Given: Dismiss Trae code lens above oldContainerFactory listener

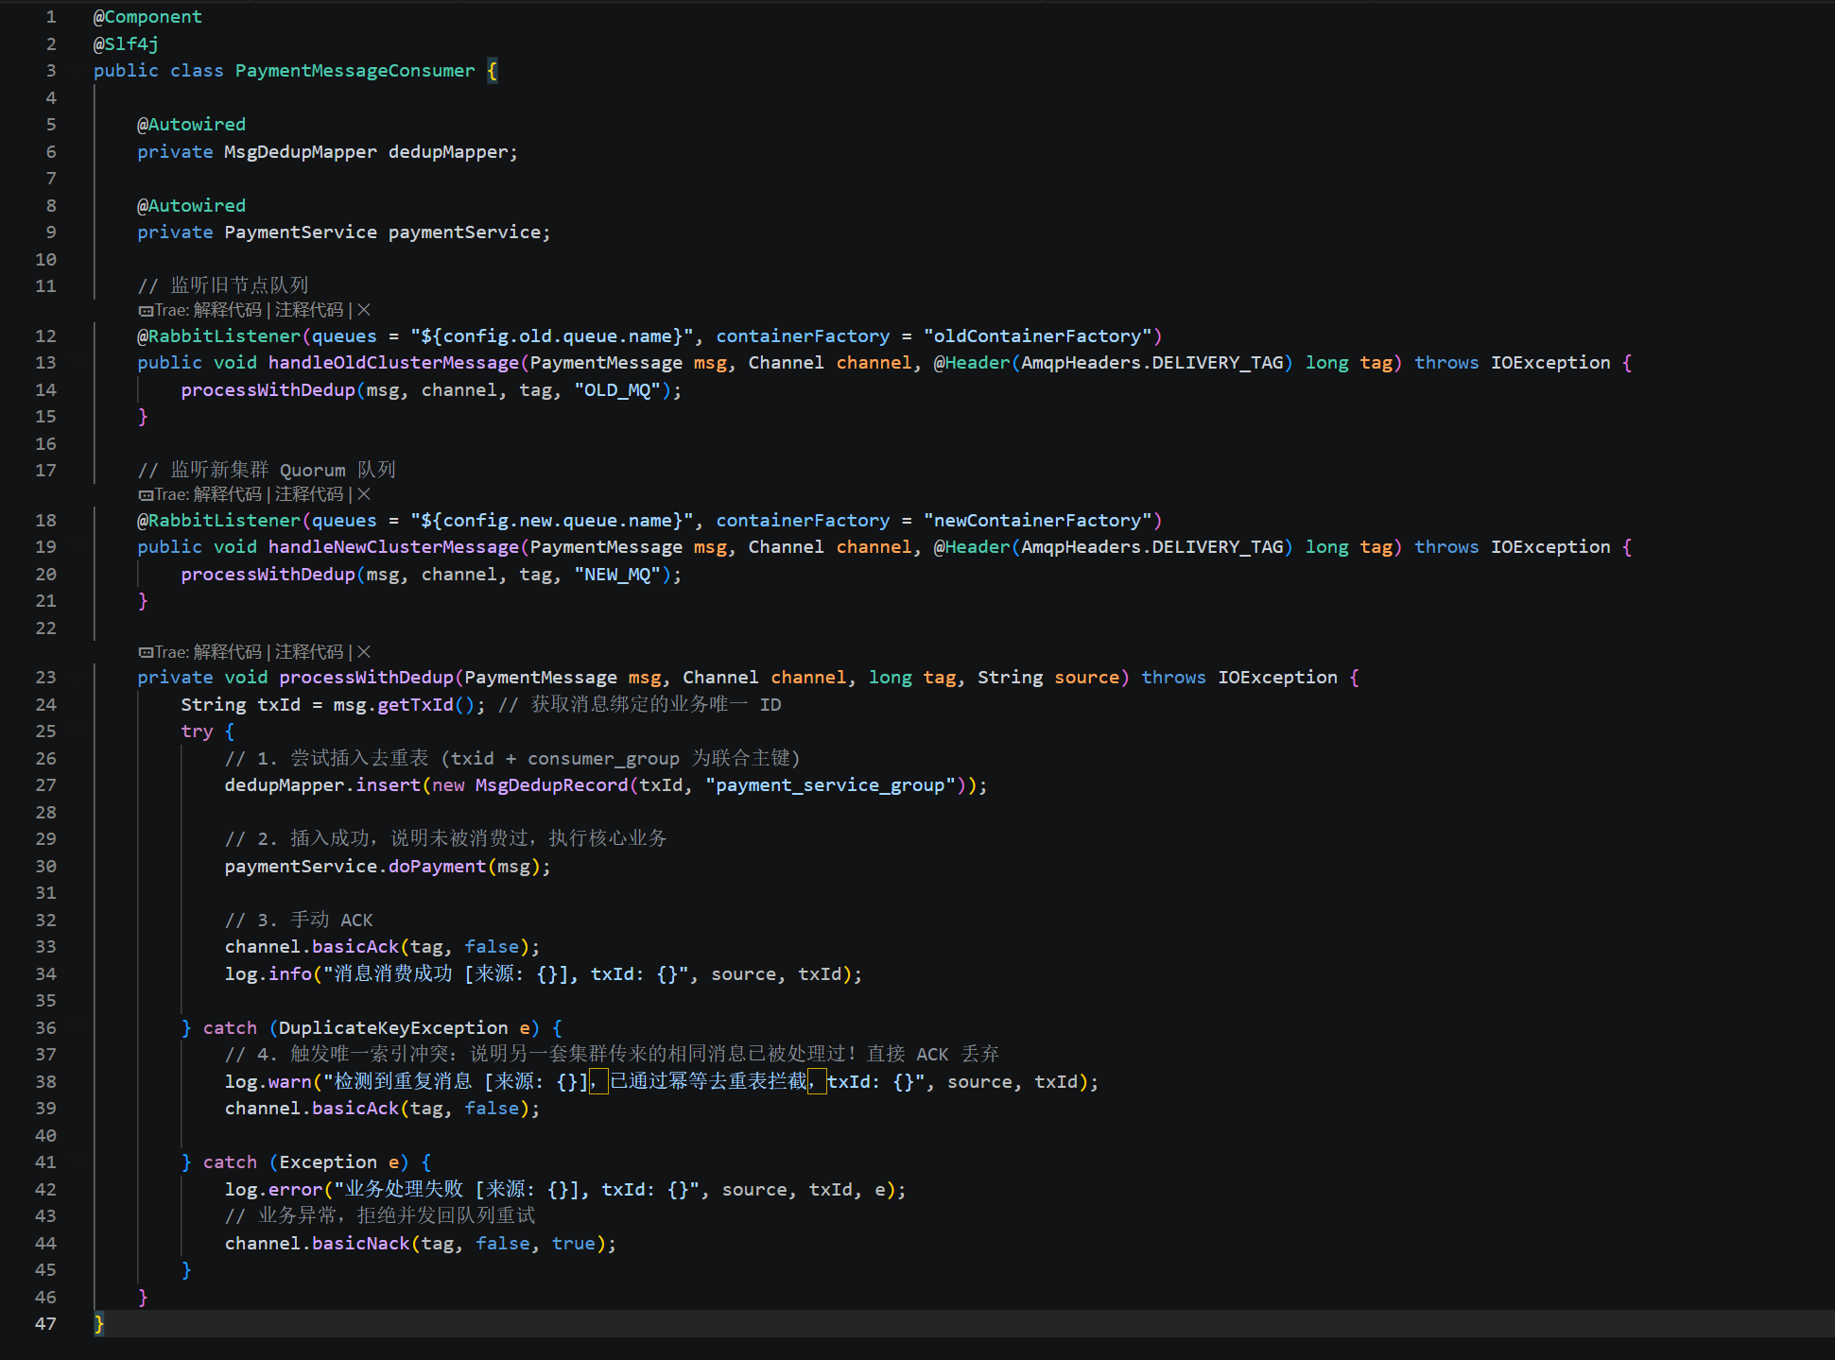Looking at the screenshot, I should (x=364, y=310).
